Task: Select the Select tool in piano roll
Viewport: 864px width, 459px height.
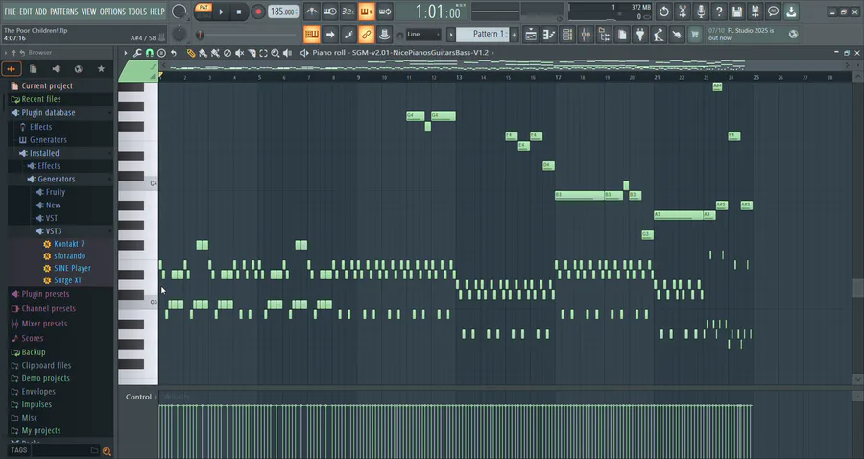Action: click(x=263, y=53)
